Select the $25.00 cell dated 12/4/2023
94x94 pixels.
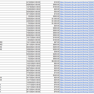[50, 26]
